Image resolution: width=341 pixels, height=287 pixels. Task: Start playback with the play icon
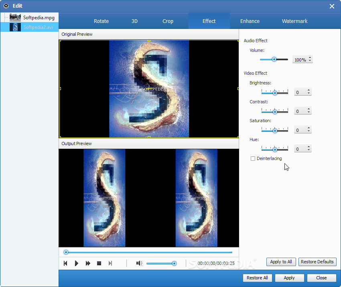click(76, 263)
